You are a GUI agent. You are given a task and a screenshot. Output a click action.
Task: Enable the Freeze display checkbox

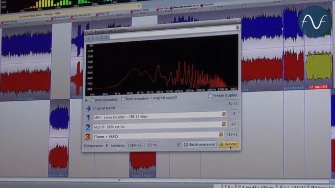[x=210, y=96]
